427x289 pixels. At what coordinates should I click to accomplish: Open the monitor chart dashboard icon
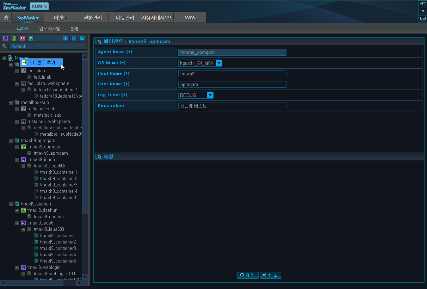[x=423, y=19]
